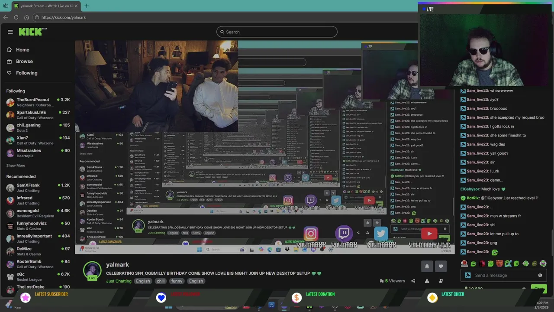Click the YouTube icon in stream overlay
This screenshot has height=312, width=554.
pos(429,234)
